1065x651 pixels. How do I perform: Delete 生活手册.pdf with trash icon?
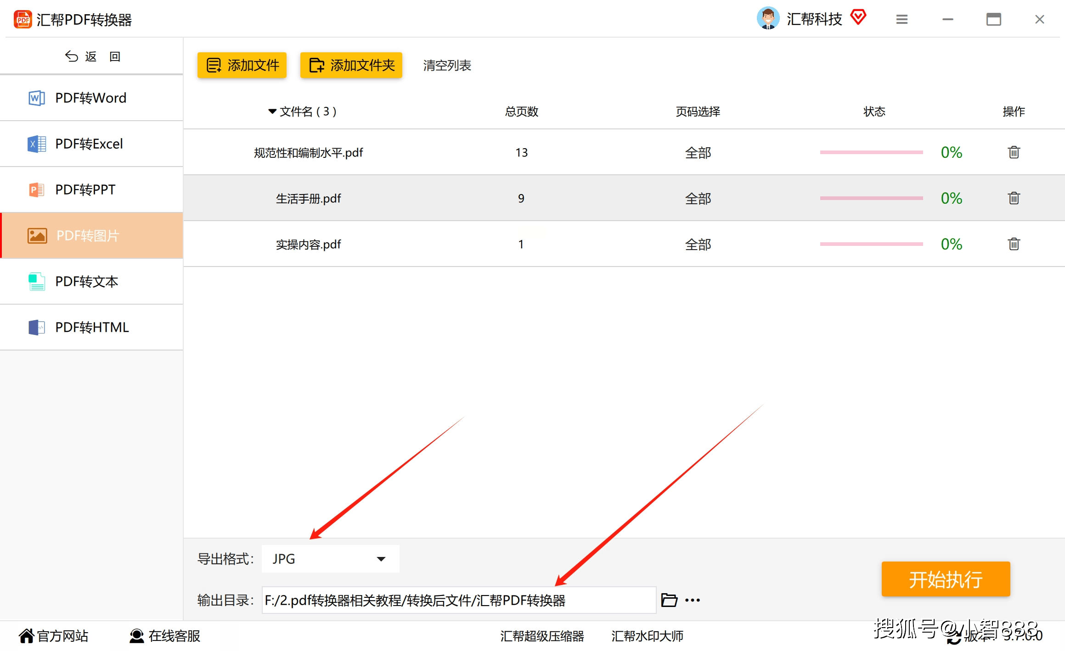[1014, 198]
